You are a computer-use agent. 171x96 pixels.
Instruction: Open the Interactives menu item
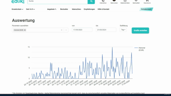(x=76, y=9)
